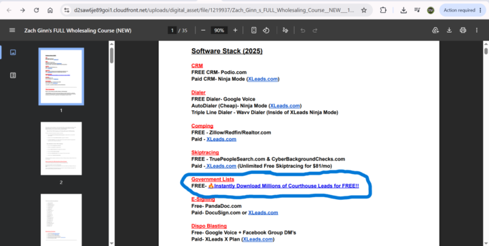Click the thumbnail sidebar scrollbar thumb
Image resolution: width=489 pixels, height=246 pixels.
111,55
